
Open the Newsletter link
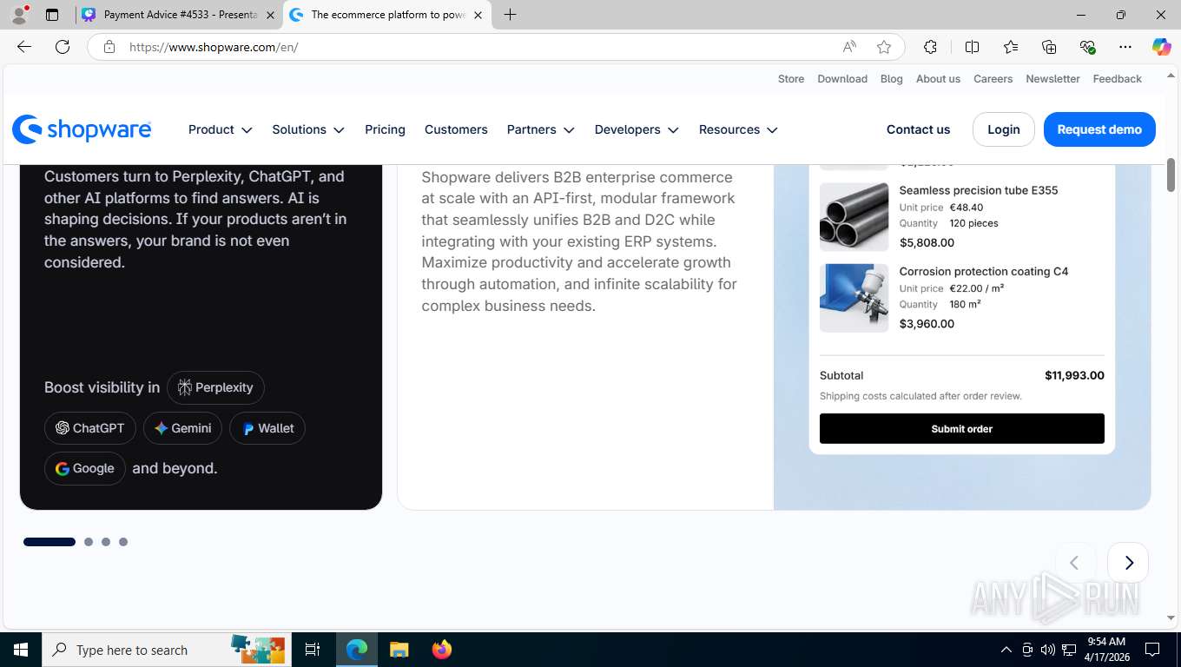1052,79
